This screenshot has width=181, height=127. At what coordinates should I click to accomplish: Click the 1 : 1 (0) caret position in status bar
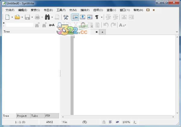coord(20,122)
